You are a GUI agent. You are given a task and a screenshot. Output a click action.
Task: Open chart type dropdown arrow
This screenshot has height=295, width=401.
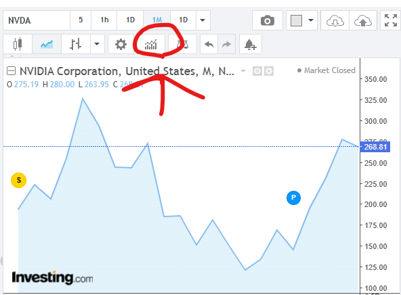97,44
